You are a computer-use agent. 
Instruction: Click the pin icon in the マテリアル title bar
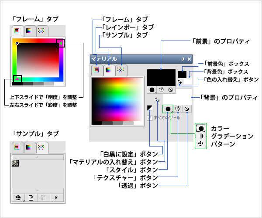(x=183, y=59)
